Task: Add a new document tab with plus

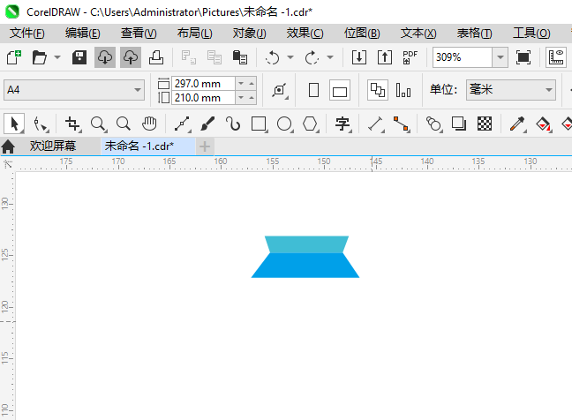Action: (205, 146)
